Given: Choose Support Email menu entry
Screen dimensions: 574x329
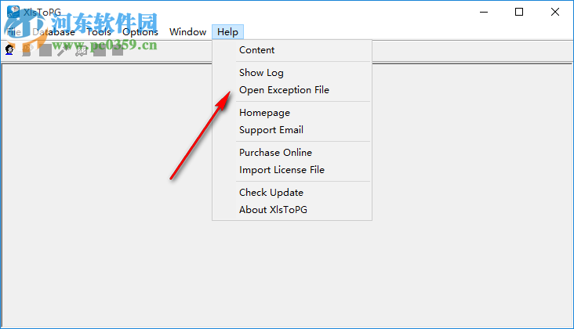Looking at the screenshot, I should click(292, 130).
